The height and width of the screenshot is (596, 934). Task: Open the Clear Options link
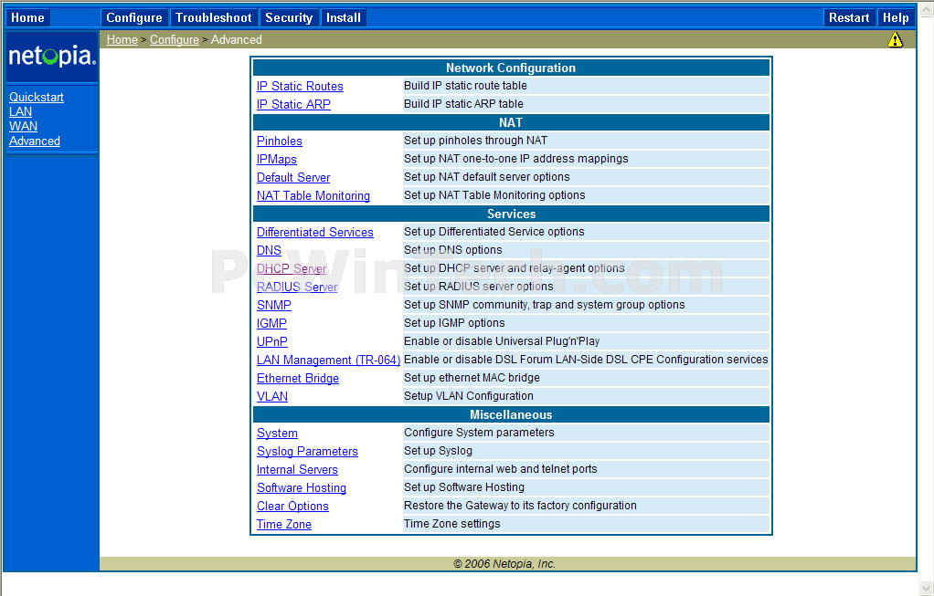(x=292, y=507)
